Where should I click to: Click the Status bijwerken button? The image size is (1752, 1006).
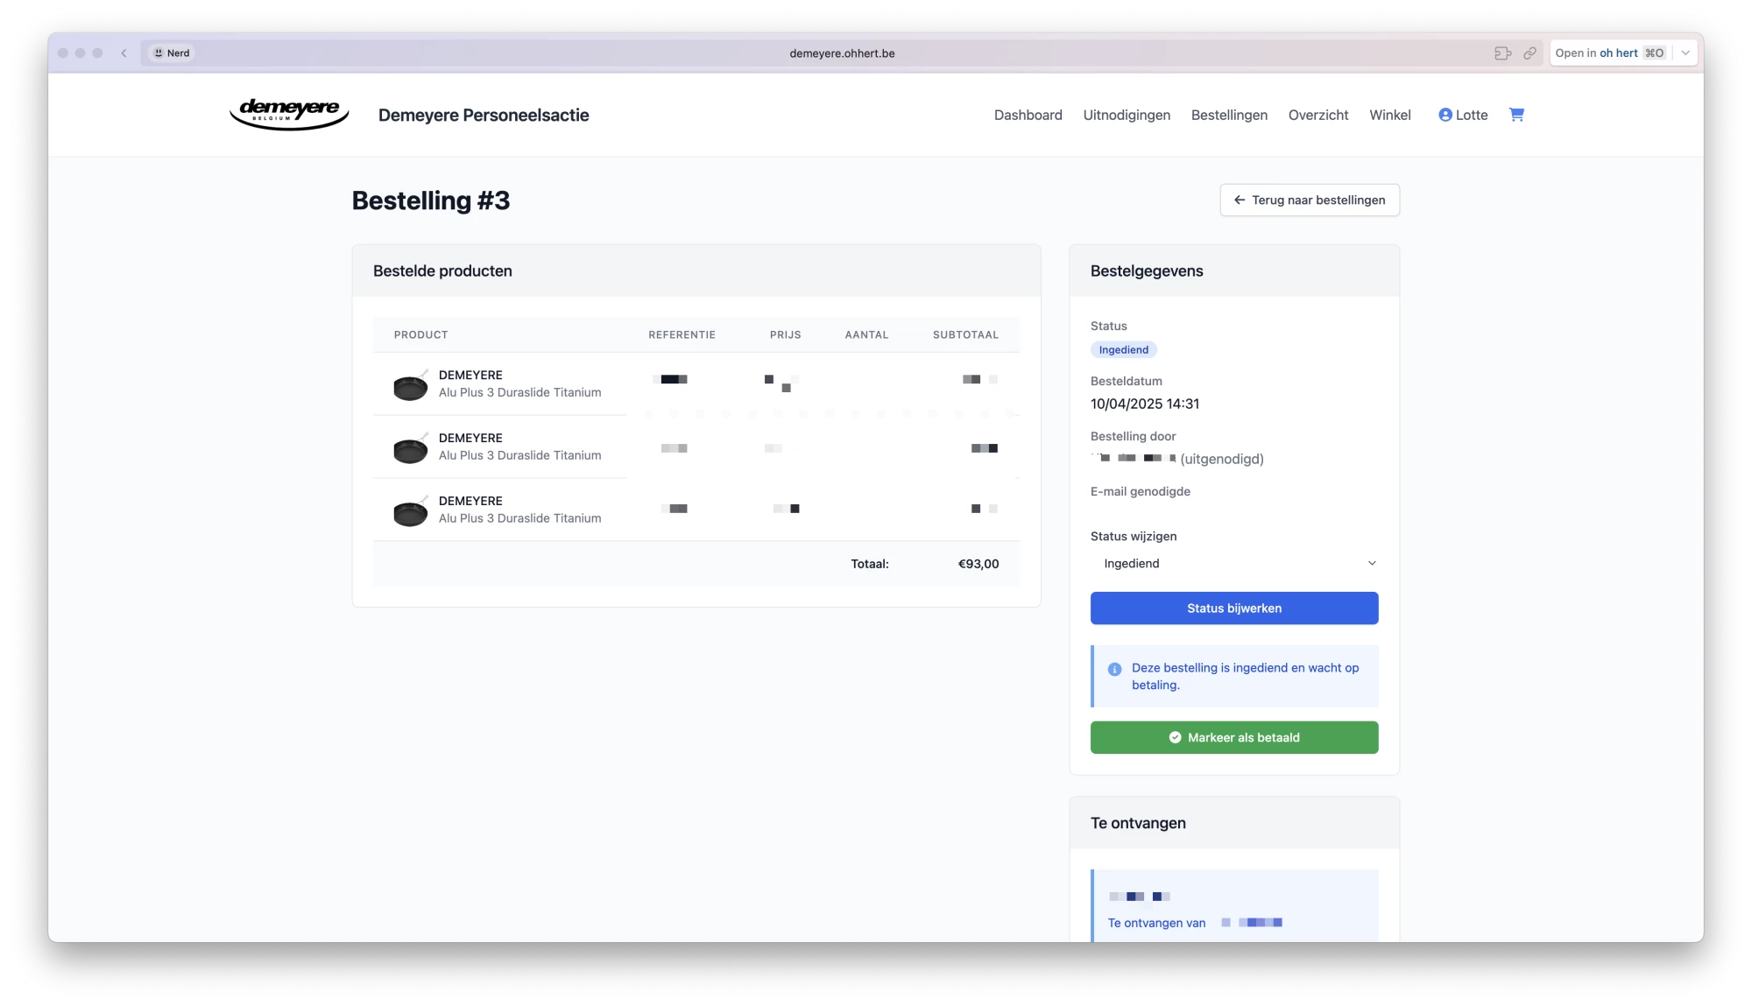point(1233,609)
